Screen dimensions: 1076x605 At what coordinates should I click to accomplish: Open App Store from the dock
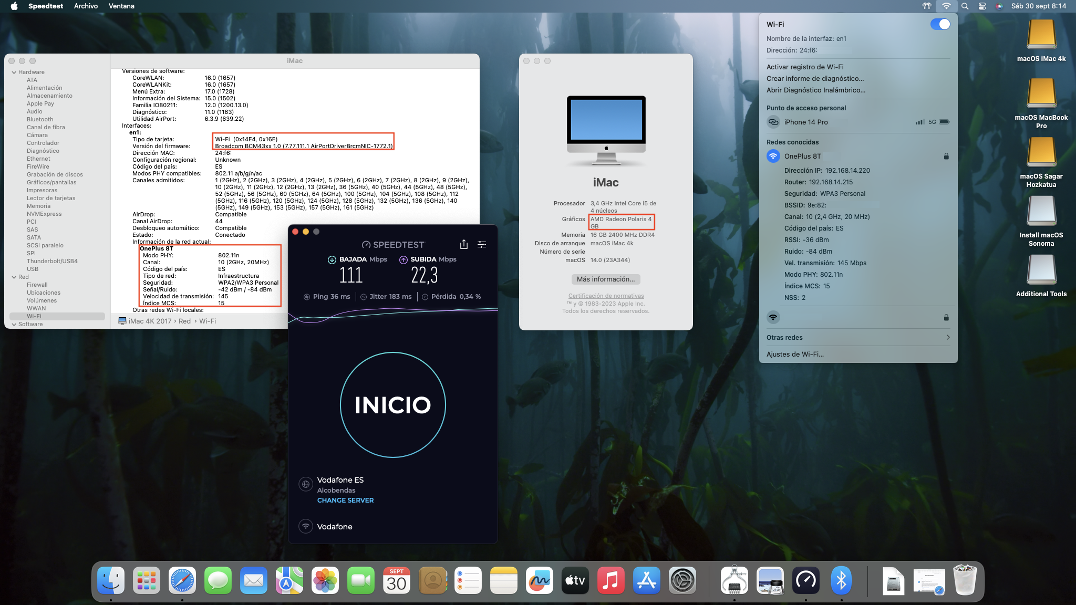coord(647,580)
